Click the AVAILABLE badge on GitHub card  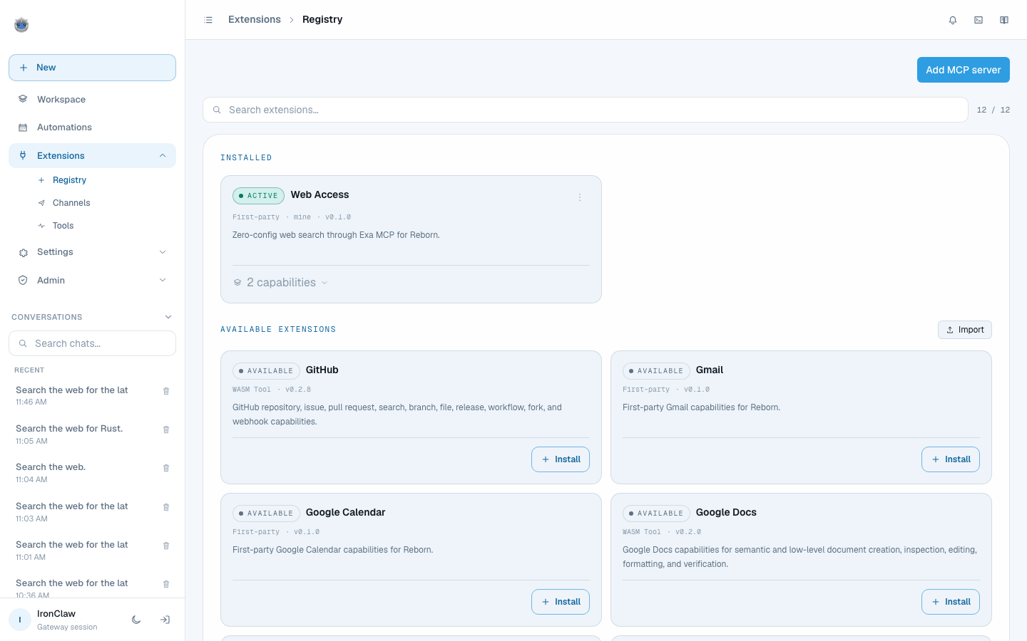(266, 371)
